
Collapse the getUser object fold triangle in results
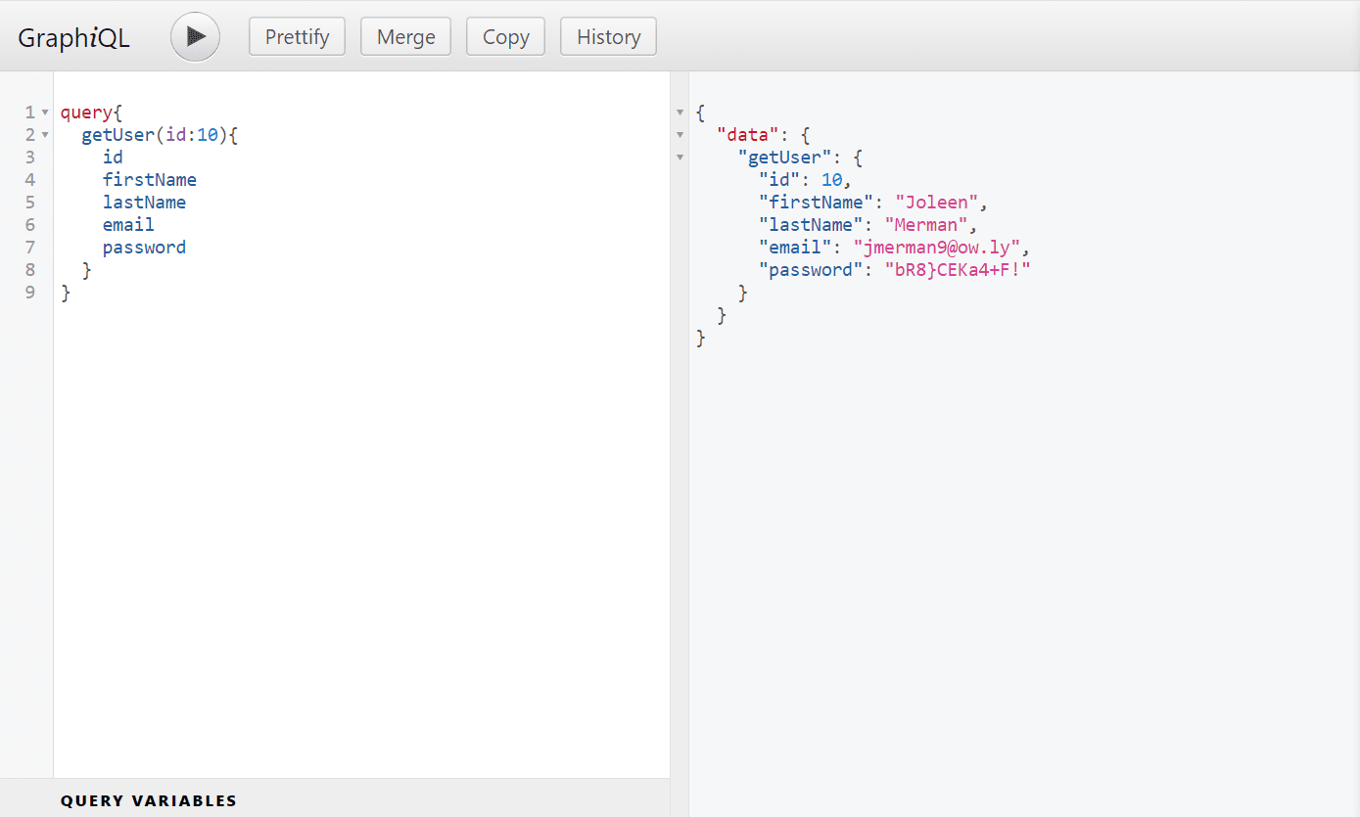[680, 157]
